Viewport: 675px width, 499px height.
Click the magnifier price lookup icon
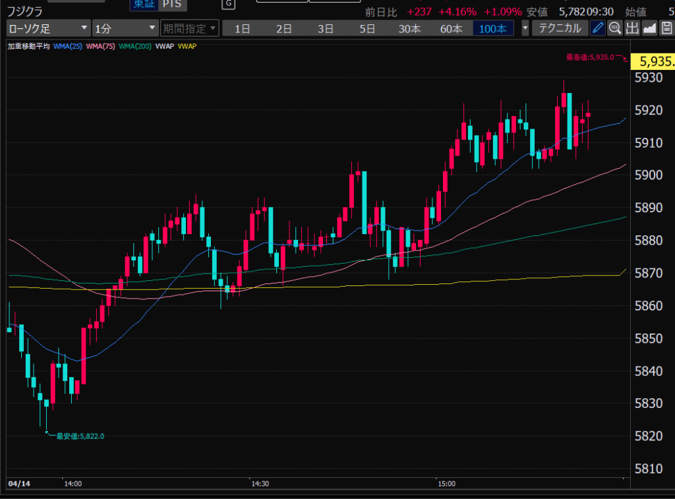(615, 28)
